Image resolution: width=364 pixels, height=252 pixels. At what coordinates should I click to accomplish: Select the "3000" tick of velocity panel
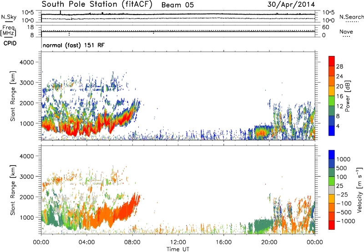point(26,176)
